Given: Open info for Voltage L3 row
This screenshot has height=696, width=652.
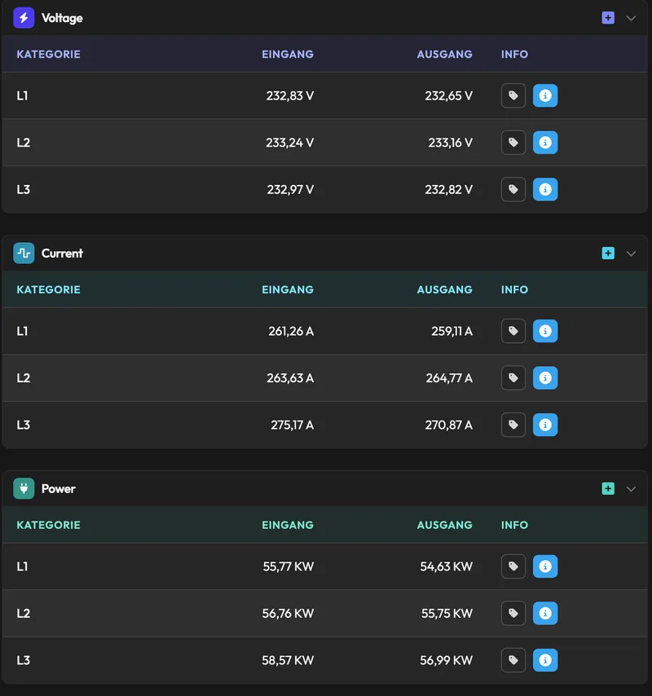Looking at the screenshot, I should click(x=545, y=190).
